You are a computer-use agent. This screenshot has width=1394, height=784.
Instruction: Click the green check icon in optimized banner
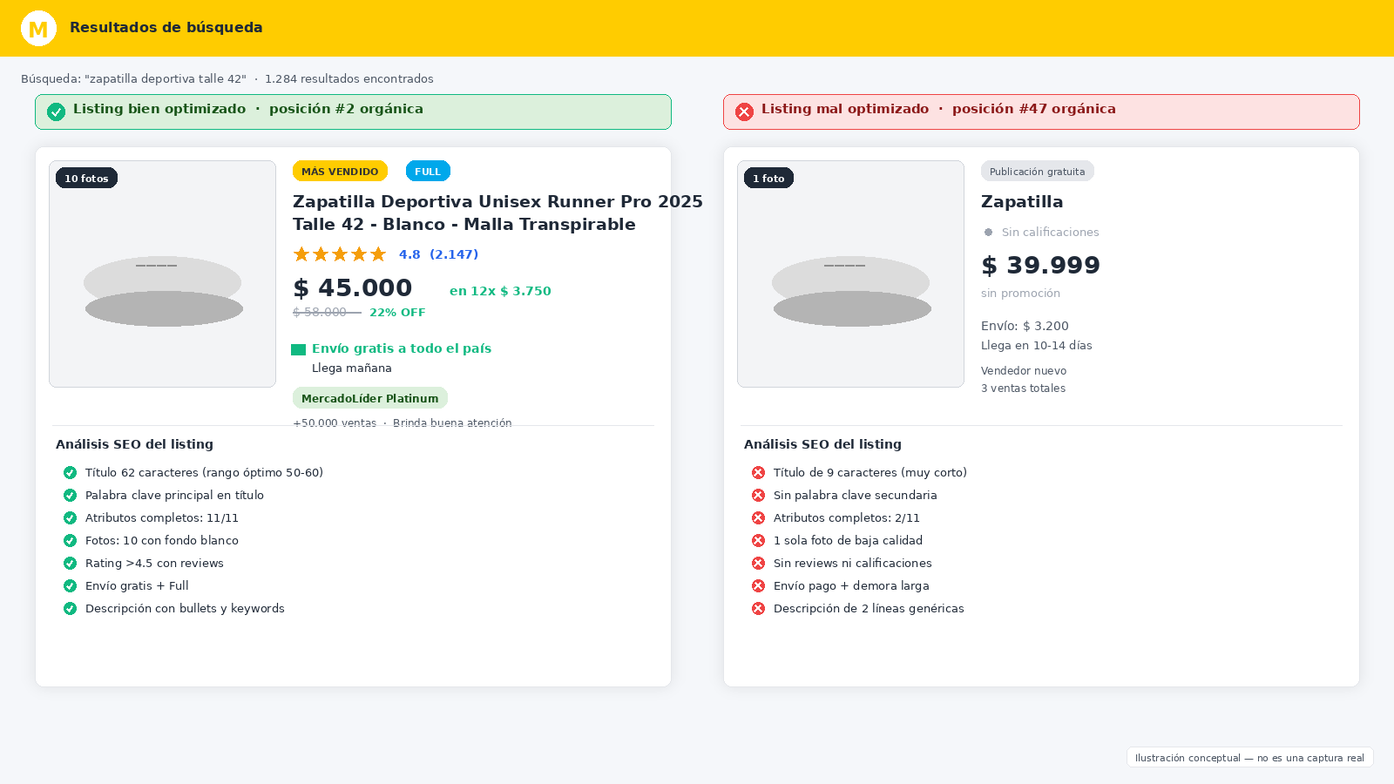tap(56, 112)
